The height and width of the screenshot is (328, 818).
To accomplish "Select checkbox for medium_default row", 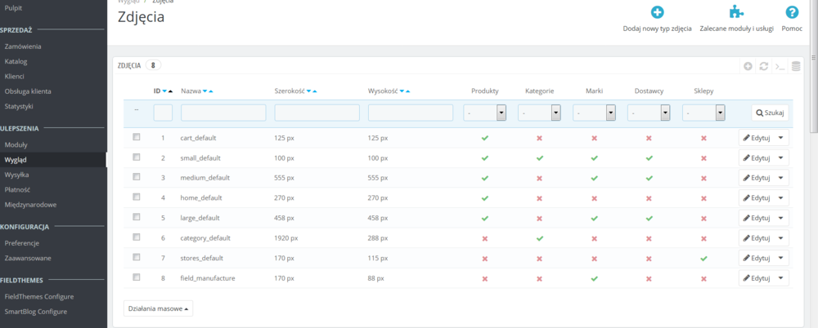I will pos(137,176).
